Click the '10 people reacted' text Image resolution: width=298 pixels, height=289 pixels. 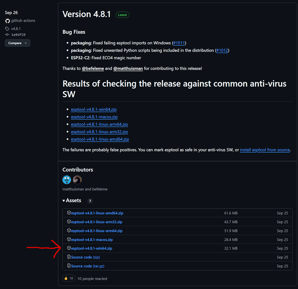coord(92,279)
